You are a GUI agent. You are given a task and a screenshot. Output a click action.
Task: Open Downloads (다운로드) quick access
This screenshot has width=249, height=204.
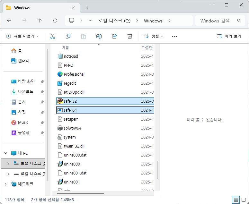pos(22,92)
